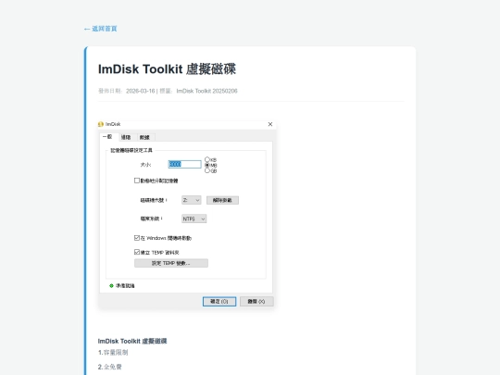
Task: Open the drive letter Z: dropdown
Action: pos(192,200)
